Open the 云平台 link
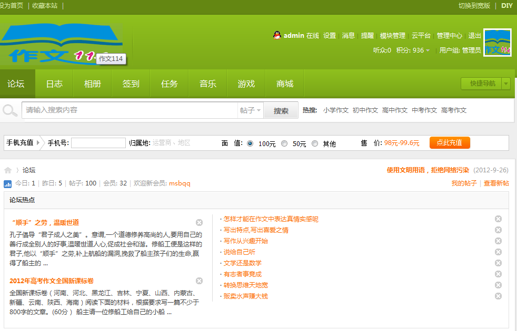 pos(421,36)
